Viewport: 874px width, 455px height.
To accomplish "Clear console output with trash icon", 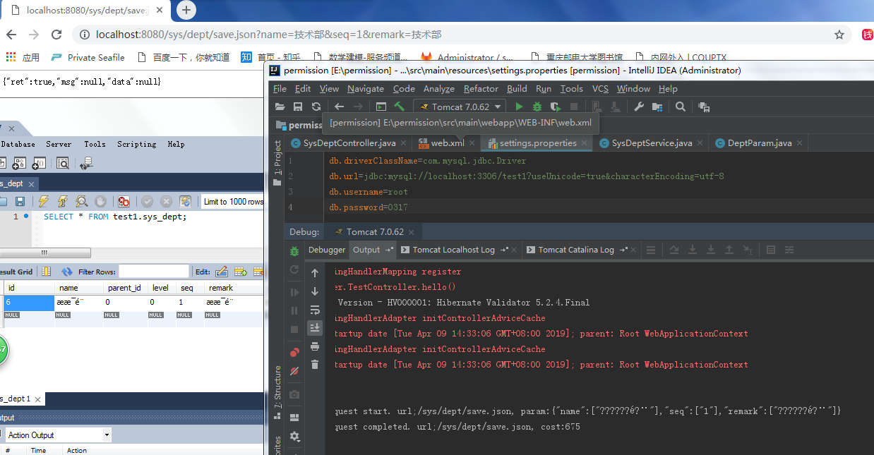I will (x=315, y=364).
